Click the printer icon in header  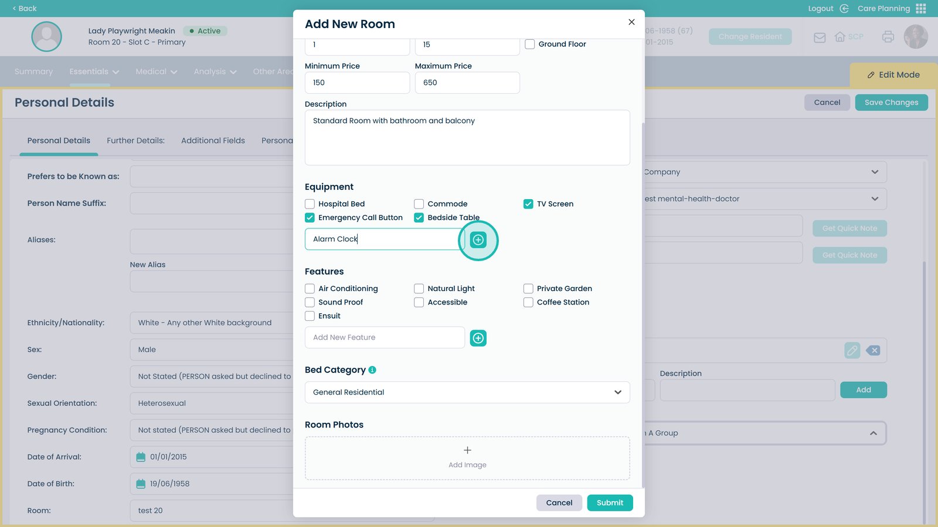coord(888,37)
